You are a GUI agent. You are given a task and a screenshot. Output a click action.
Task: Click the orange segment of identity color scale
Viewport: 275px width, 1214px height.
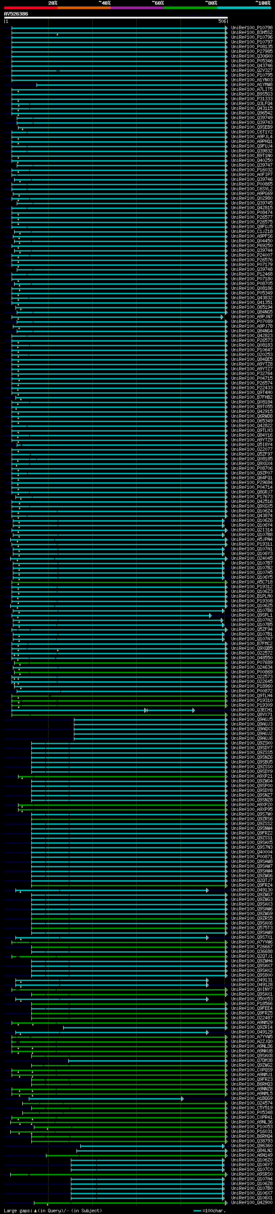coord(84,8)
